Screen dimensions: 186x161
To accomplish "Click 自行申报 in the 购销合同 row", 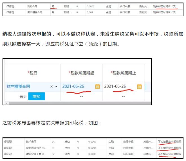I will click(x=125, y=6).
